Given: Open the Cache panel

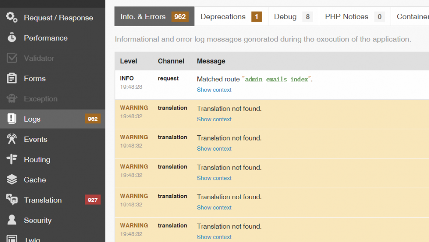Looking at the screenshot, I should pyautogui.click(x=52, y=180).
